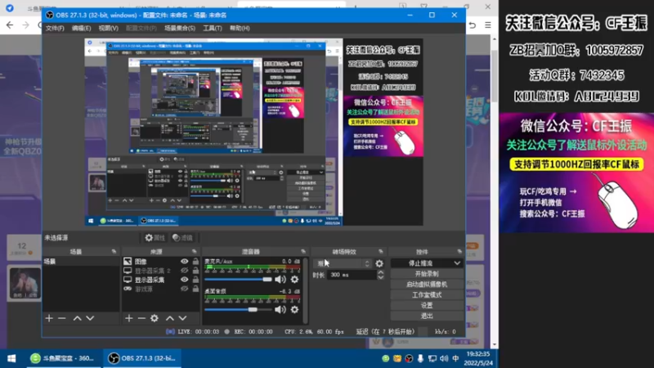Image resolution: width=654 pixels, height=368 pixels.
Task: Toggle visibility eye of 显示器采集 source
Action: 185,280
